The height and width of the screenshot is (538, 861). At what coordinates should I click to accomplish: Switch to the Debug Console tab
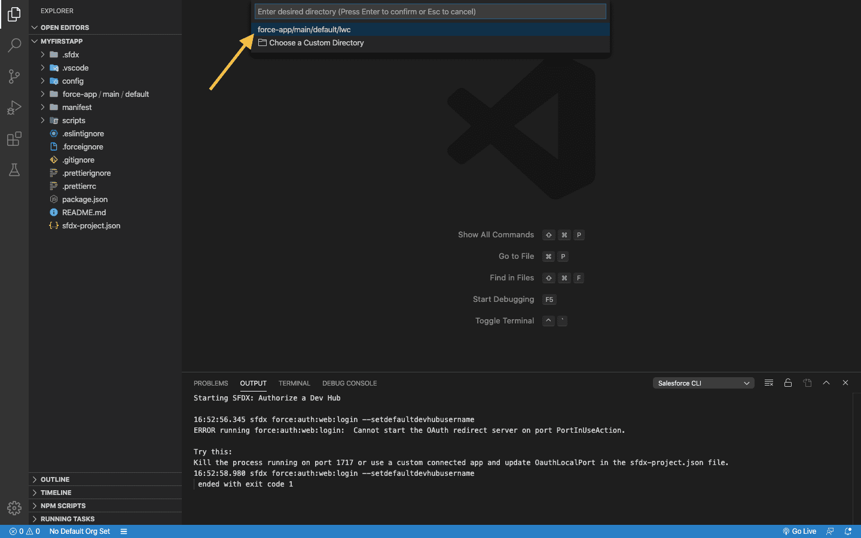(350, 383)
